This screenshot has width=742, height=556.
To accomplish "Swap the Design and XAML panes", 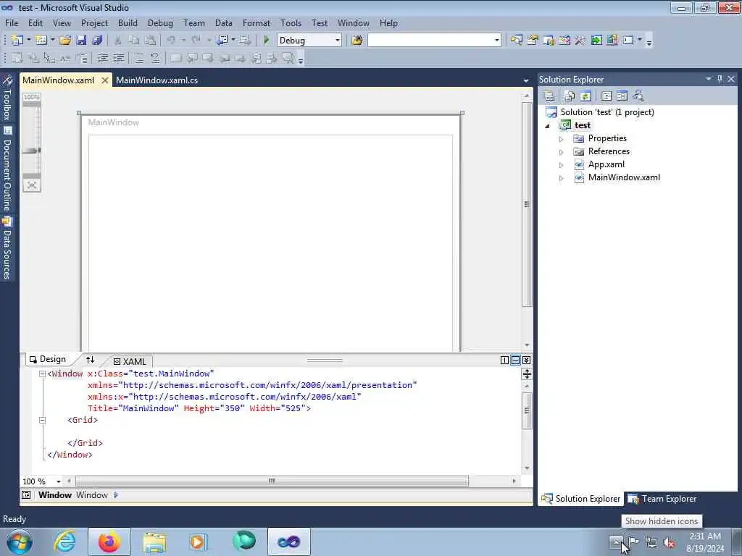I will [90, 360].
